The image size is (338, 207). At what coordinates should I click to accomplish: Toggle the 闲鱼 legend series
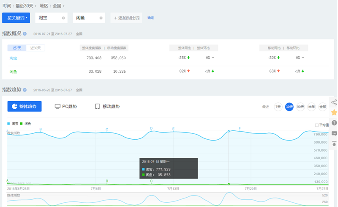(26, 124)
